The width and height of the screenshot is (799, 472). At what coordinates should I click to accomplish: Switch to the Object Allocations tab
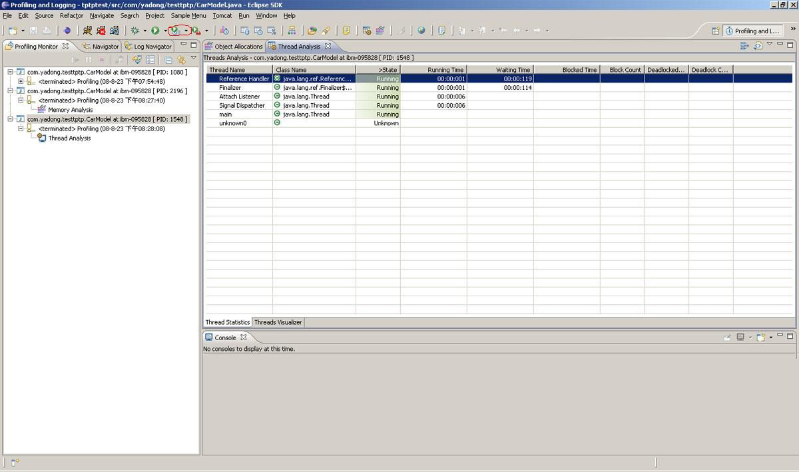coord(234,47)
